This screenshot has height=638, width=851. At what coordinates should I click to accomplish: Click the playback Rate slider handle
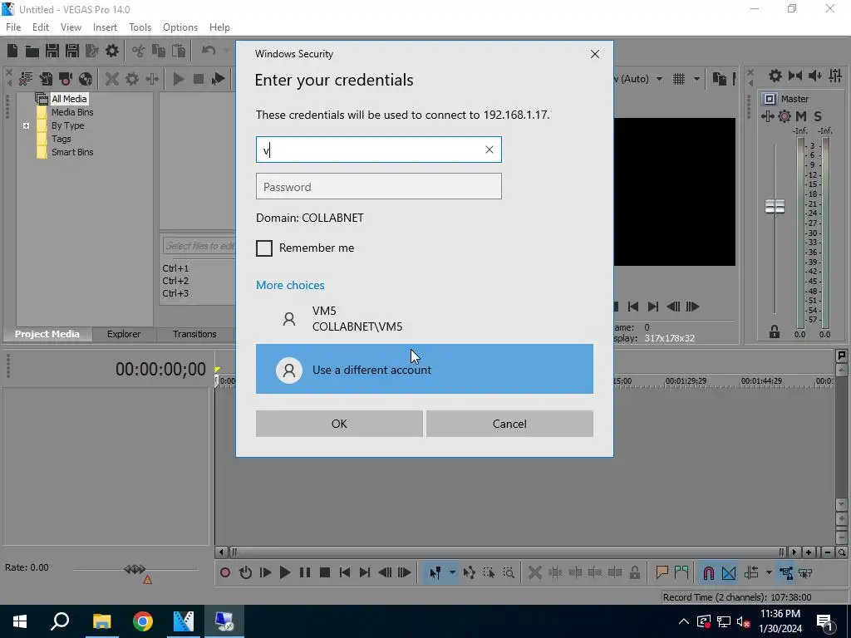(135, 569)
